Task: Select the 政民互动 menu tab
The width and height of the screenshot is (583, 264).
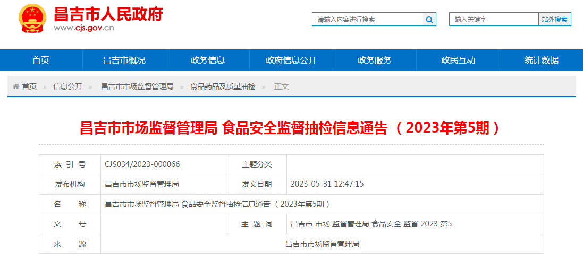Action: click(458, 60)
